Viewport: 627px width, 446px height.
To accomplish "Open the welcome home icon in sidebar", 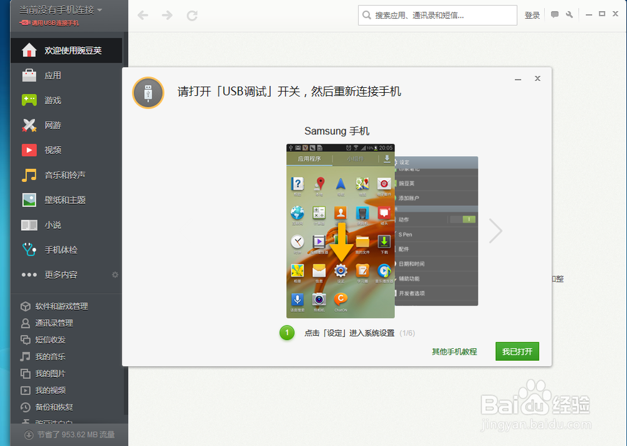I will tap(29, 50).
